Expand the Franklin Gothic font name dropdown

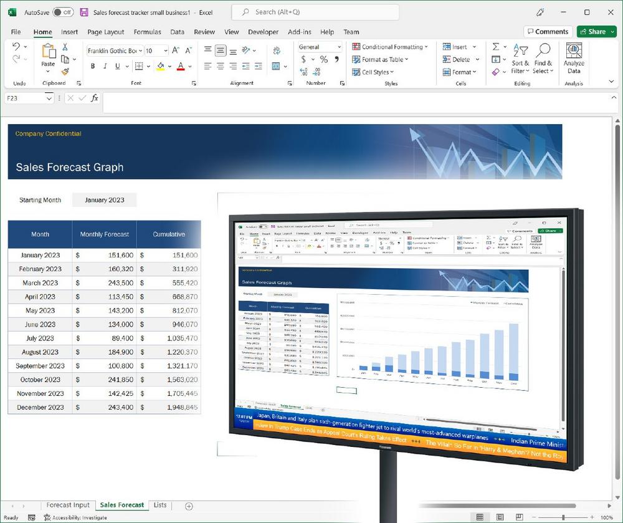(x=141, y=51)
